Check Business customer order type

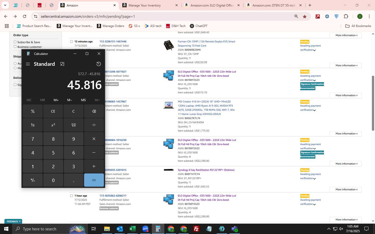15,47
